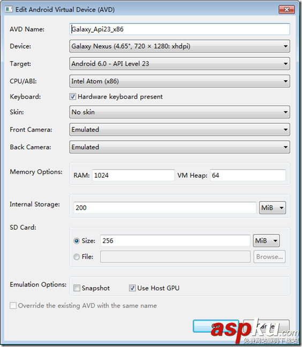Image resolution: width=302 pixels, height=347 pixels.
Task: Click the AVD dialog title bar icon
Action: click(9, 9)
